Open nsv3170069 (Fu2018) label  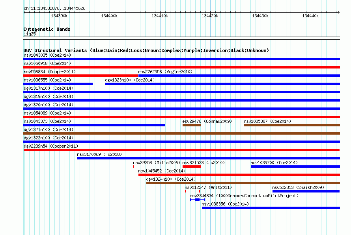point(99,154)
